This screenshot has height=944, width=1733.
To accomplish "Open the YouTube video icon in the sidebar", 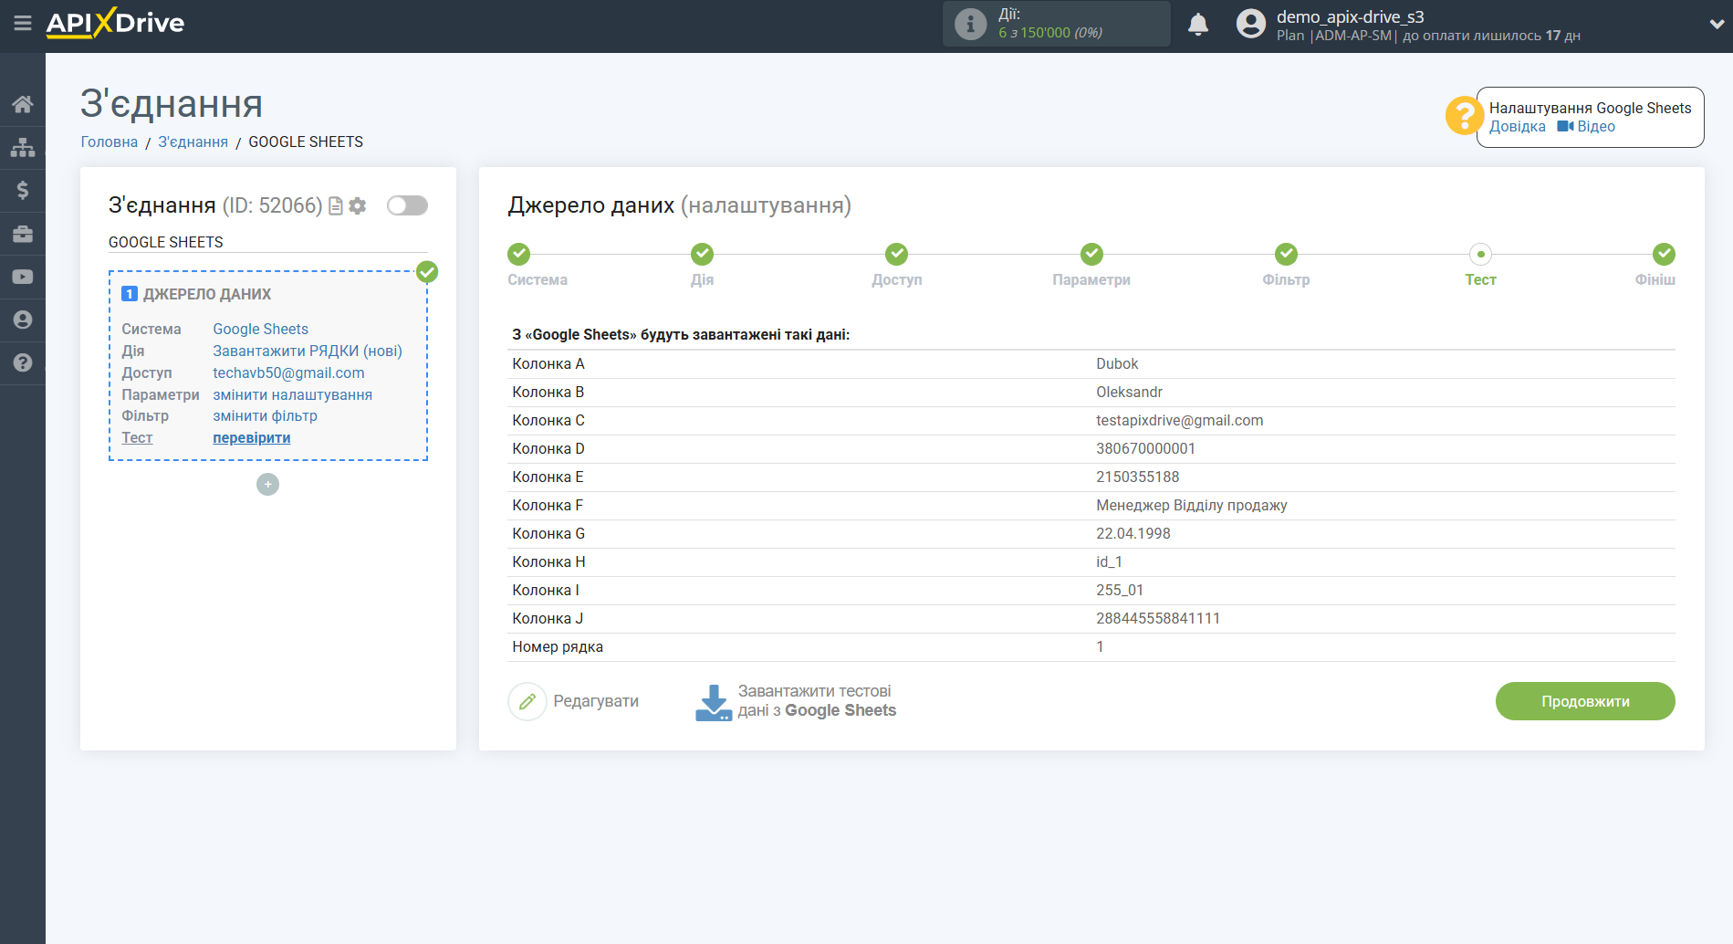I will [x=23, y=277].
